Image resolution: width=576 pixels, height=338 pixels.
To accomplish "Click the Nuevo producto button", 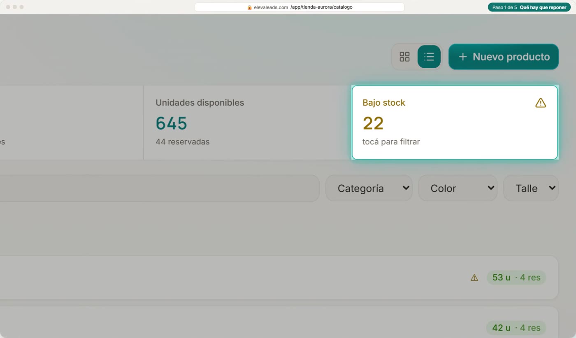I will pos(504,57).
